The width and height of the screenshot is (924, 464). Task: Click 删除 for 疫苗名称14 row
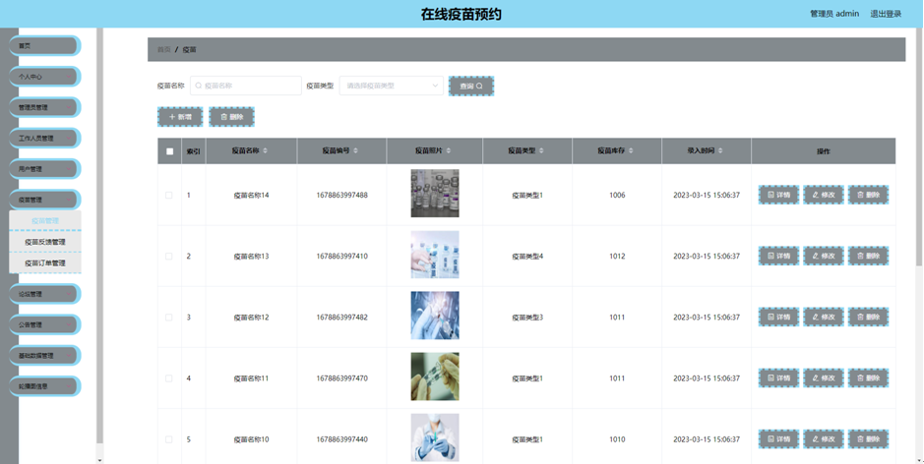click(868, 195)
